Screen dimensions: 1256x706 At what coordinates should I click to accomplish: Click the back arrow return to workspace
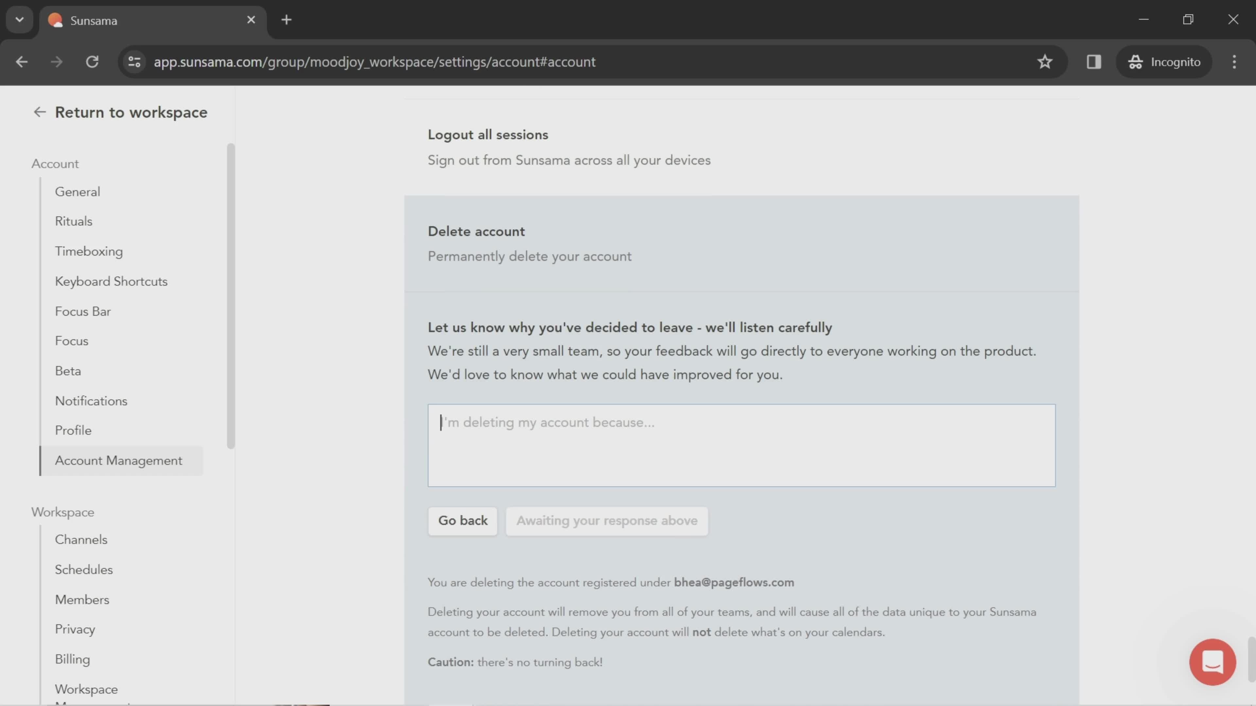[x=40, y=112]
